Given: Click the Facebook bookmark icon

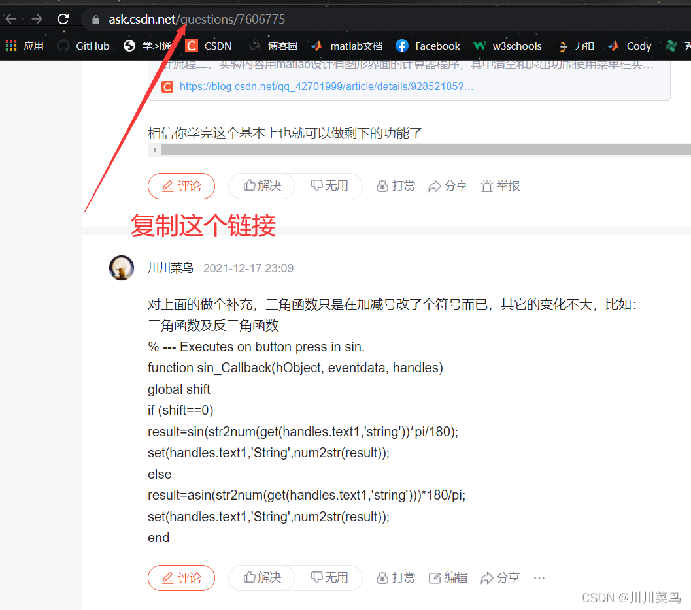Looking at the screenshot, I should pos(401,46).
